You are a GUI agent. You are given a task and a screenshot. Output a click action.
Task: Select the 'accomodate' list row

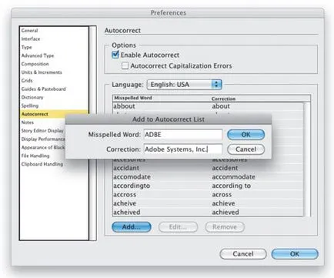tap(208, 177)
